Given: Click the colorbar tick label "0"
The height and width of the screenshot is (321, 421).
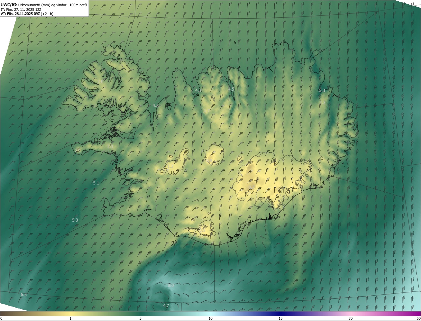Looking at the screenshot, I should 1,318.
